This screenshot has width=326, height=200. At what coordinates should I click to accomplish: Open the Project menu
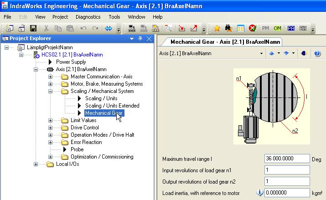pos(60,17)
